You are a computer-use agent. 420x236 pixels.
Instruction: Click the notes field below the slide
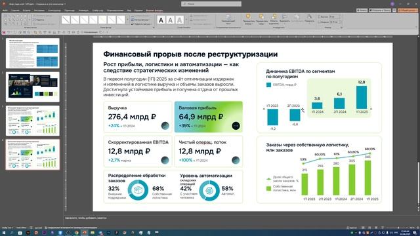tap(240, 218)
